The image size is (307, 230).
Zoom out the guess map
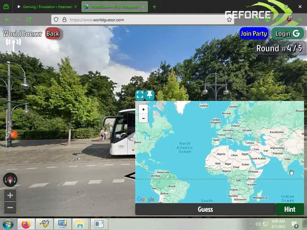pyautogui.click(x=143, y=118)
